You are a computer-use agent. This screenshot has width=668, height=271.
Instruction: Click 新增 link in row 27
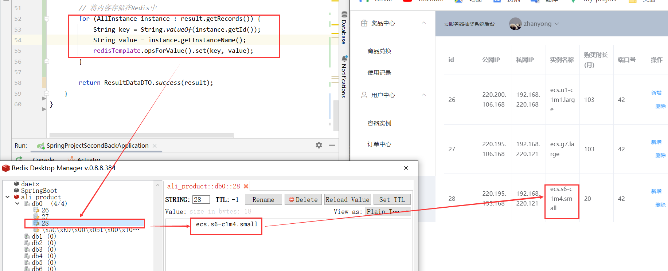(x=656, y=142)
